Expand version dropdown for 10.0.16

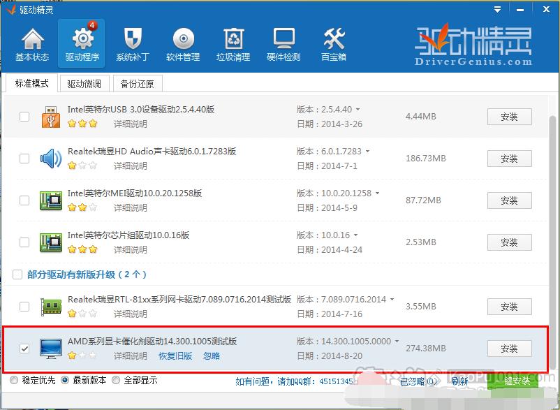(355, 235)
